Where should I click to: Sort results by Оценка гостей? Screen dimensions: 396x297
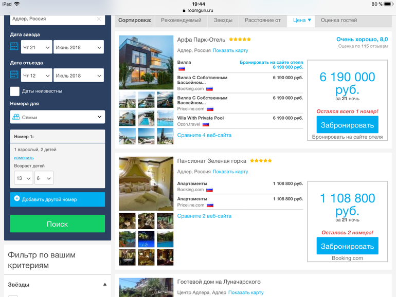339,21
